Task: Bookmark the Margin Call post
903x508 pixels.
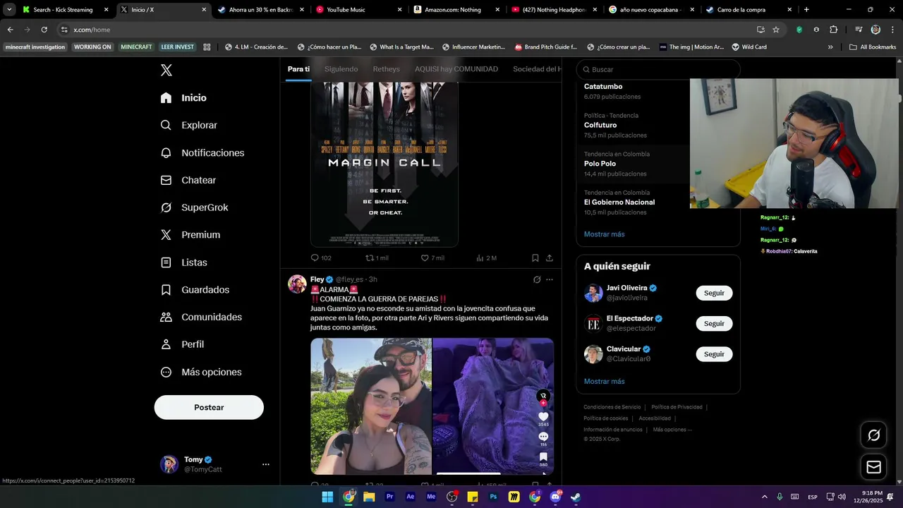Action: (x=535, y=258)
